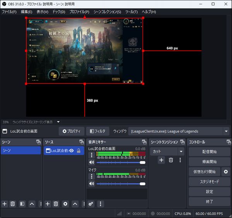This screenshot has height=218, width=232.
Task: Click the League client preview thumbnail
Action: point(85,51)
